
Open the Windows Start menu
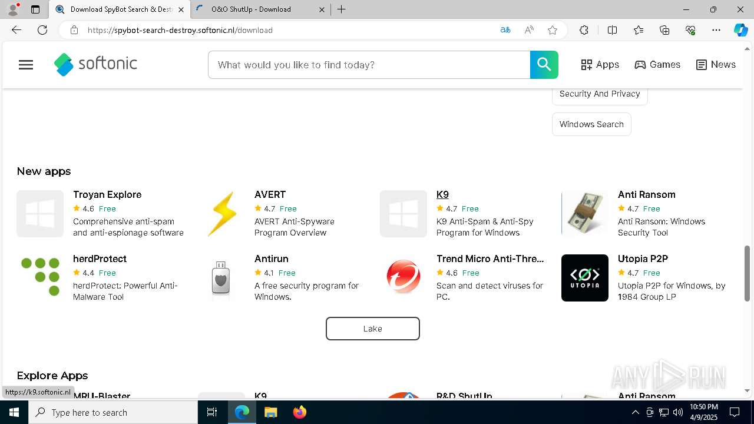14,412
